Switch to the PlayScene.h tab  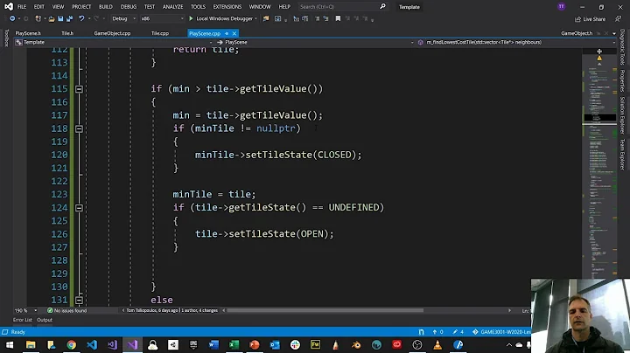(28, 33)
